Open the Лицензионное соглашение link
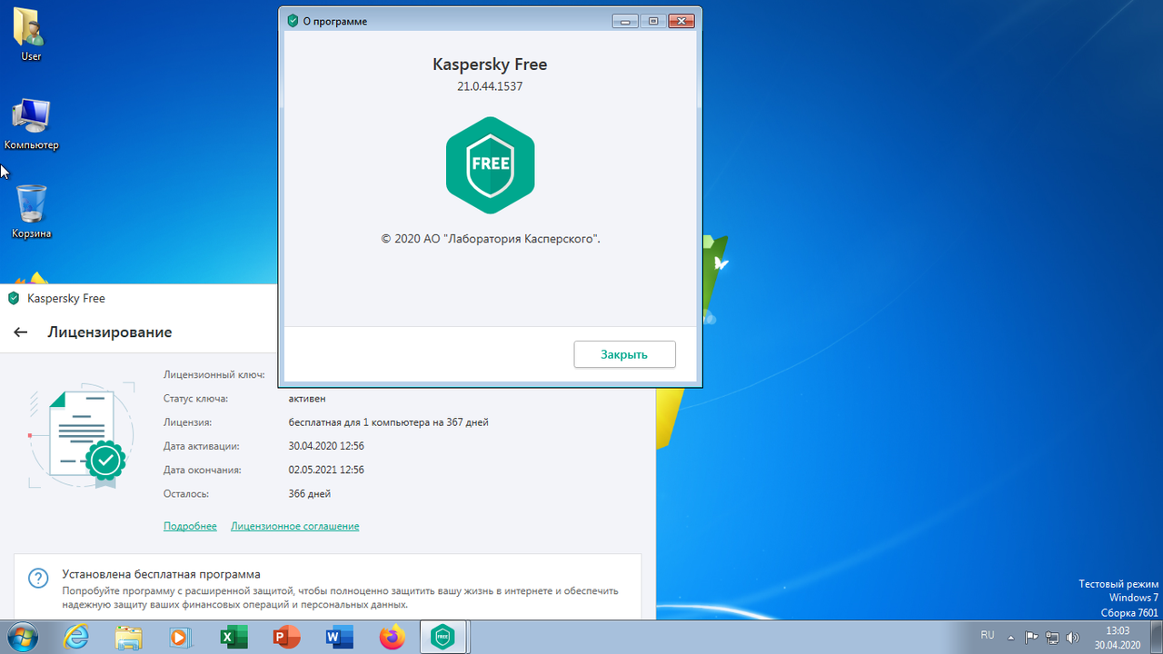Image resolution: width=1163 pixels, height=654 pixels. 294,526
